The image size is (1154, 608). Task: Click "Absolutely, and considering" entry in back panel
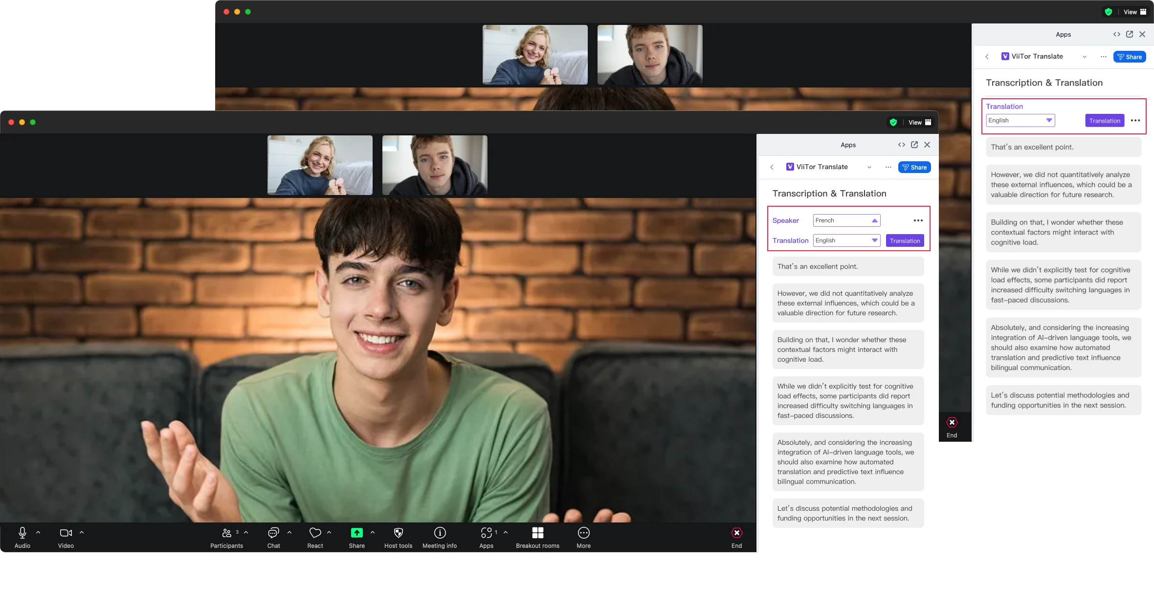point(1064,347)
